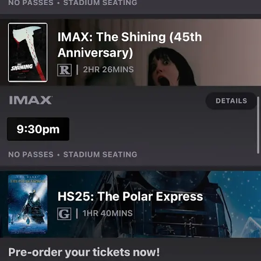Open IMAX: The Shining (45th Anniversary) title
The image size is (261, 261).
tap(130, 45)
